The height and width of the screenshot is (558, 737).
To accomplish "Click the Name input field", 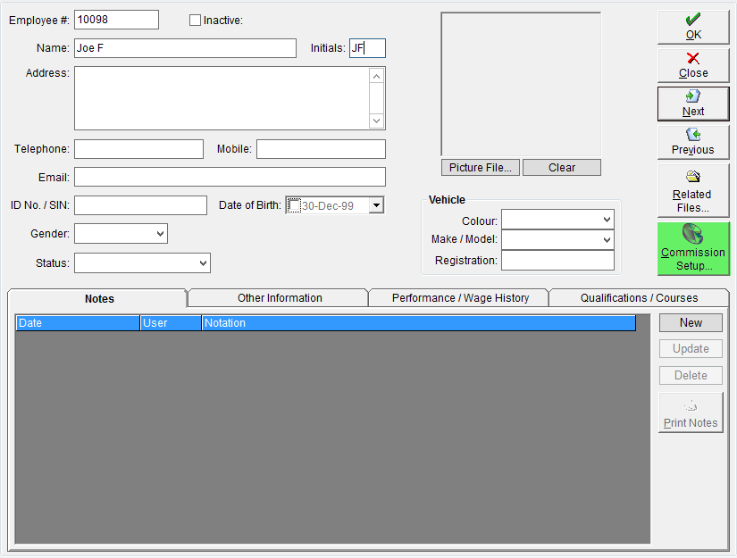I will coord(185,48).
